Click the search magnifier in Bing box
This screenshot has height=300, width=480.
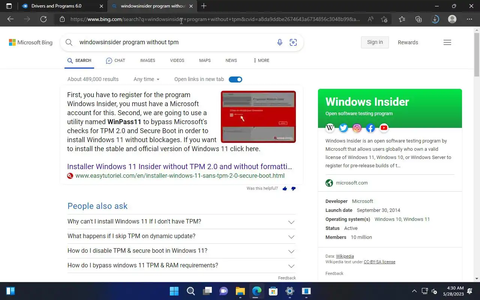click(69, 42)
